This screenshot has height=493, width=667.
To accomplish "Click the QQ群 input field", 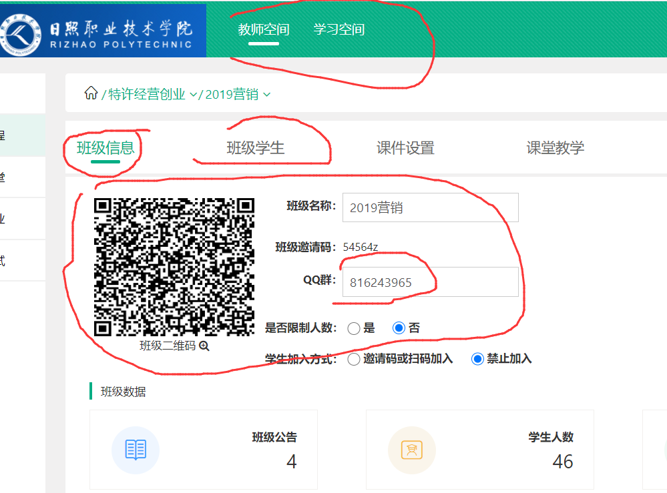I will (431, 282).
